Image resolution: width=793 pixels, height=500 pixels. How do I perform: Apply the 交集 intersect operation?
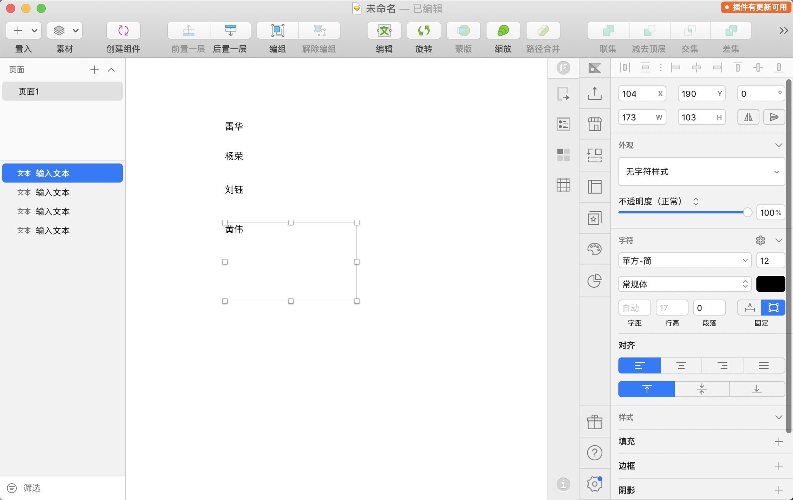click(690, 30)
